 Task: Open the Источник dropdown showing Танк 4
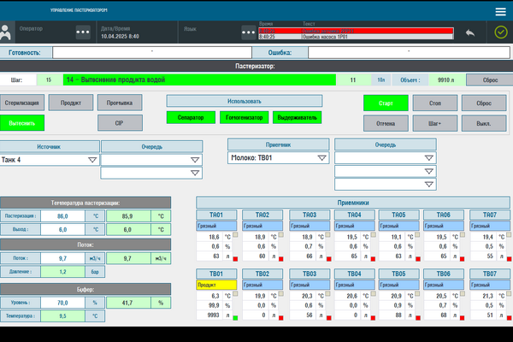50,160
